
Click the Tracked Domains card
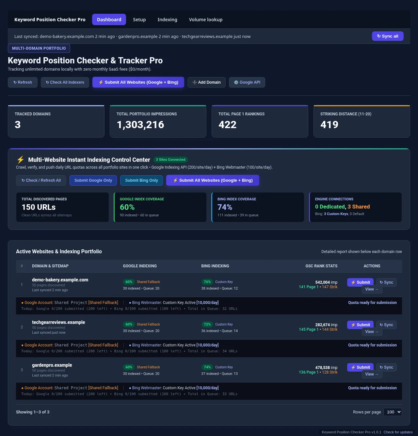(x=56, y=121)
